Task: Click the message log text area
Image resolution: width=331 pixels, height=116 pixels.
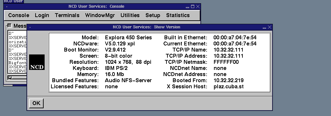Action: click(17, 52)
